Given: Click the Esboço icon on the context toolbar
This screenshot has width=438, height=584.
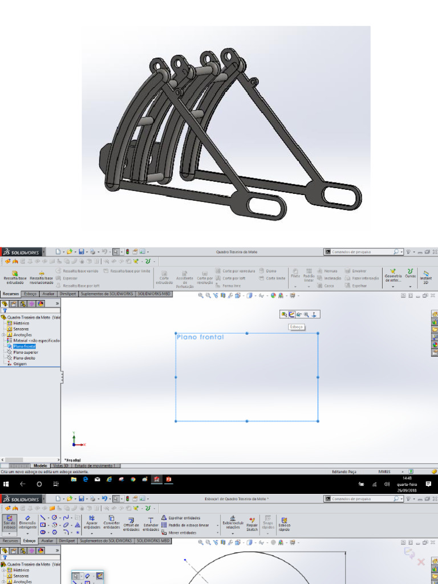Looking at the screenshot, I should [x=291, y=314].
